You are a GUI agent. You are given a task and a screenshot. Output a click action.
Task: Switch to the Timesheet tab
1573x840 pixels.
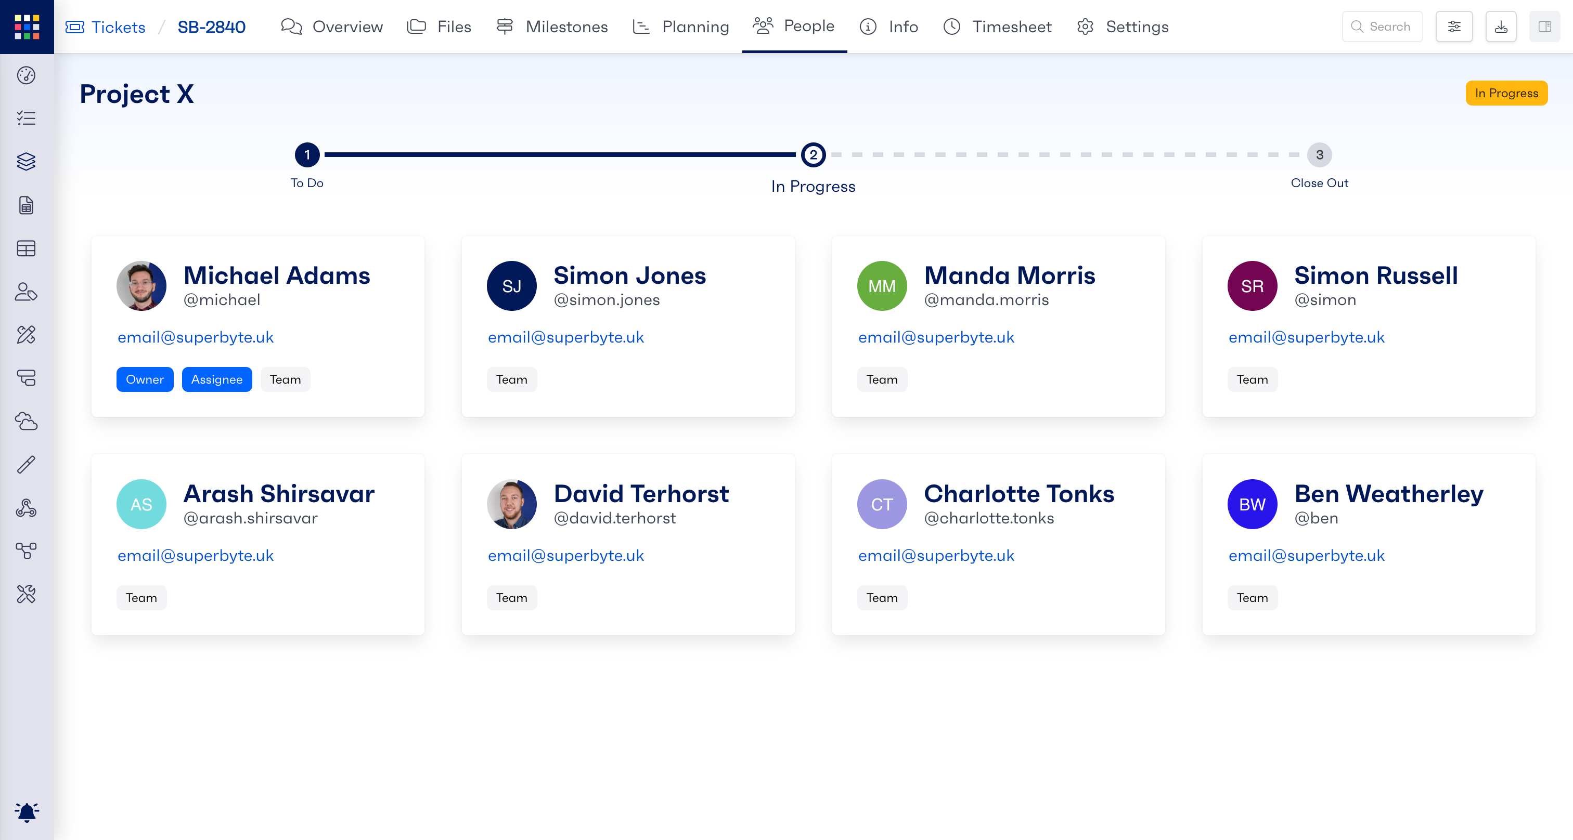tap(997, 27)
